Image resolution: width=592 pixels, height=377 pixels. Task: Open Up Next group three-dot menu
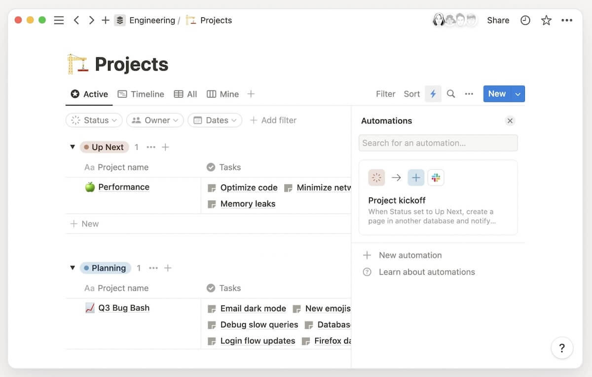point(151,147)
